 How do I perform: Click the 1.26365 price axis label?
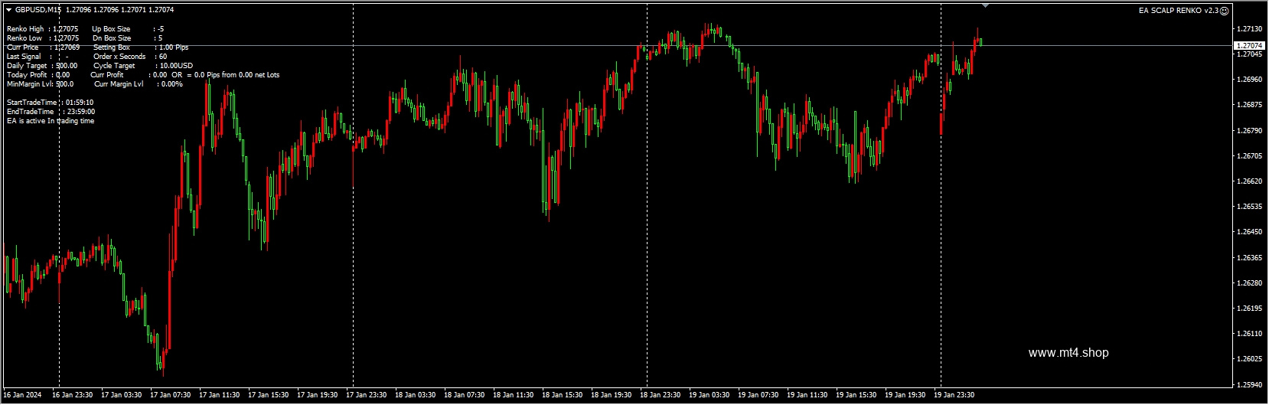pos(1249,258)
